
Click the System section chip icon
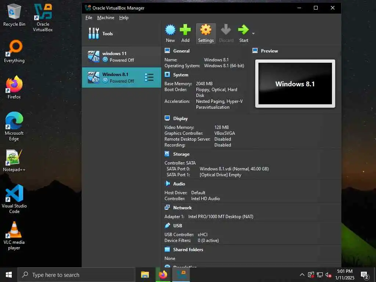click(167, 75)
